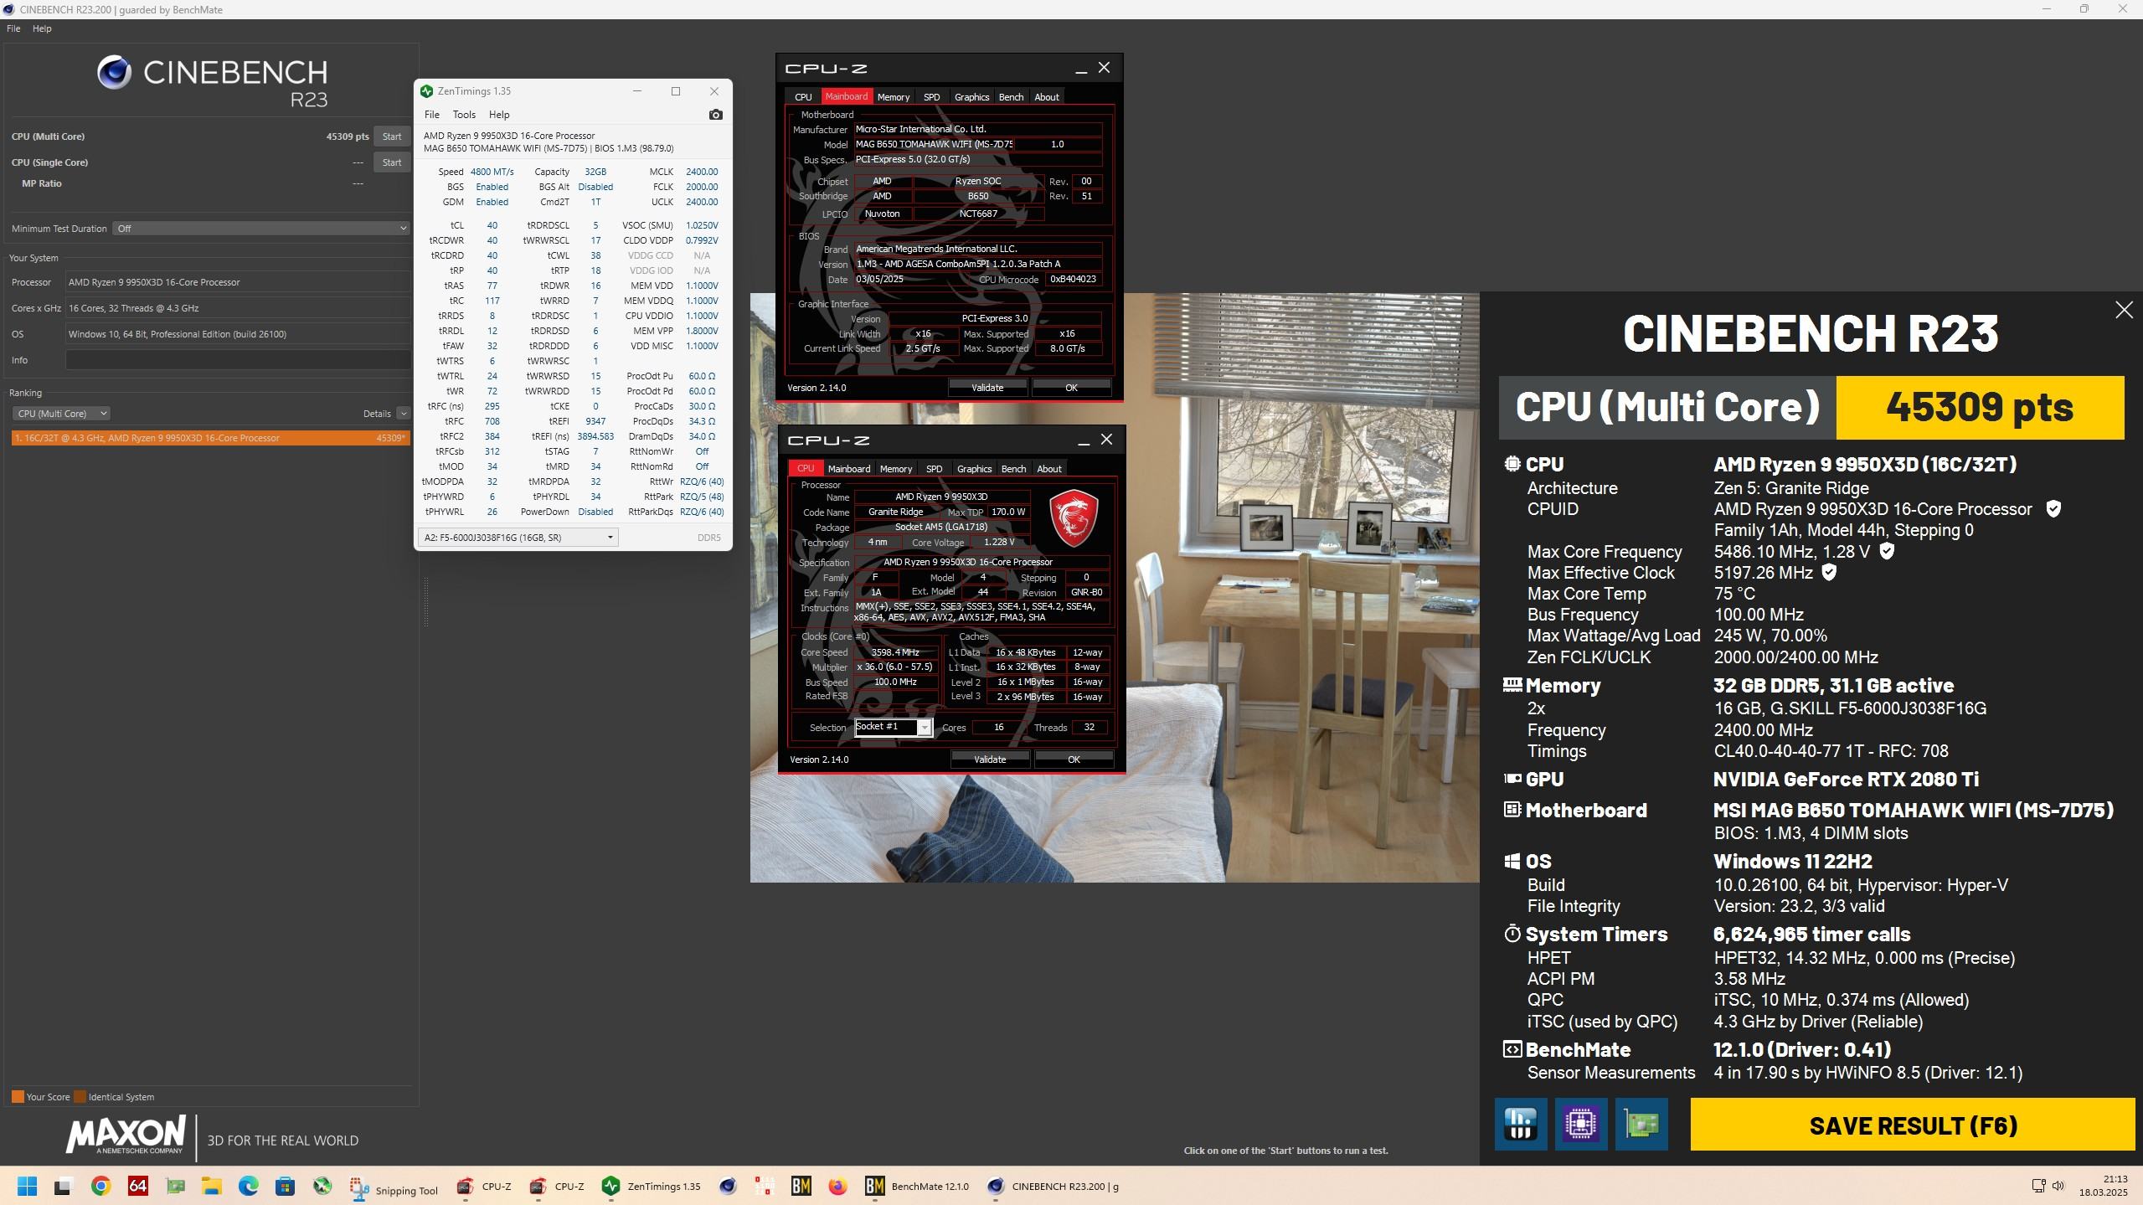Click Validate in the Mainboard CPU-Z window
The width and height of the screenshot is (2143, 1205).
point(987,388)
